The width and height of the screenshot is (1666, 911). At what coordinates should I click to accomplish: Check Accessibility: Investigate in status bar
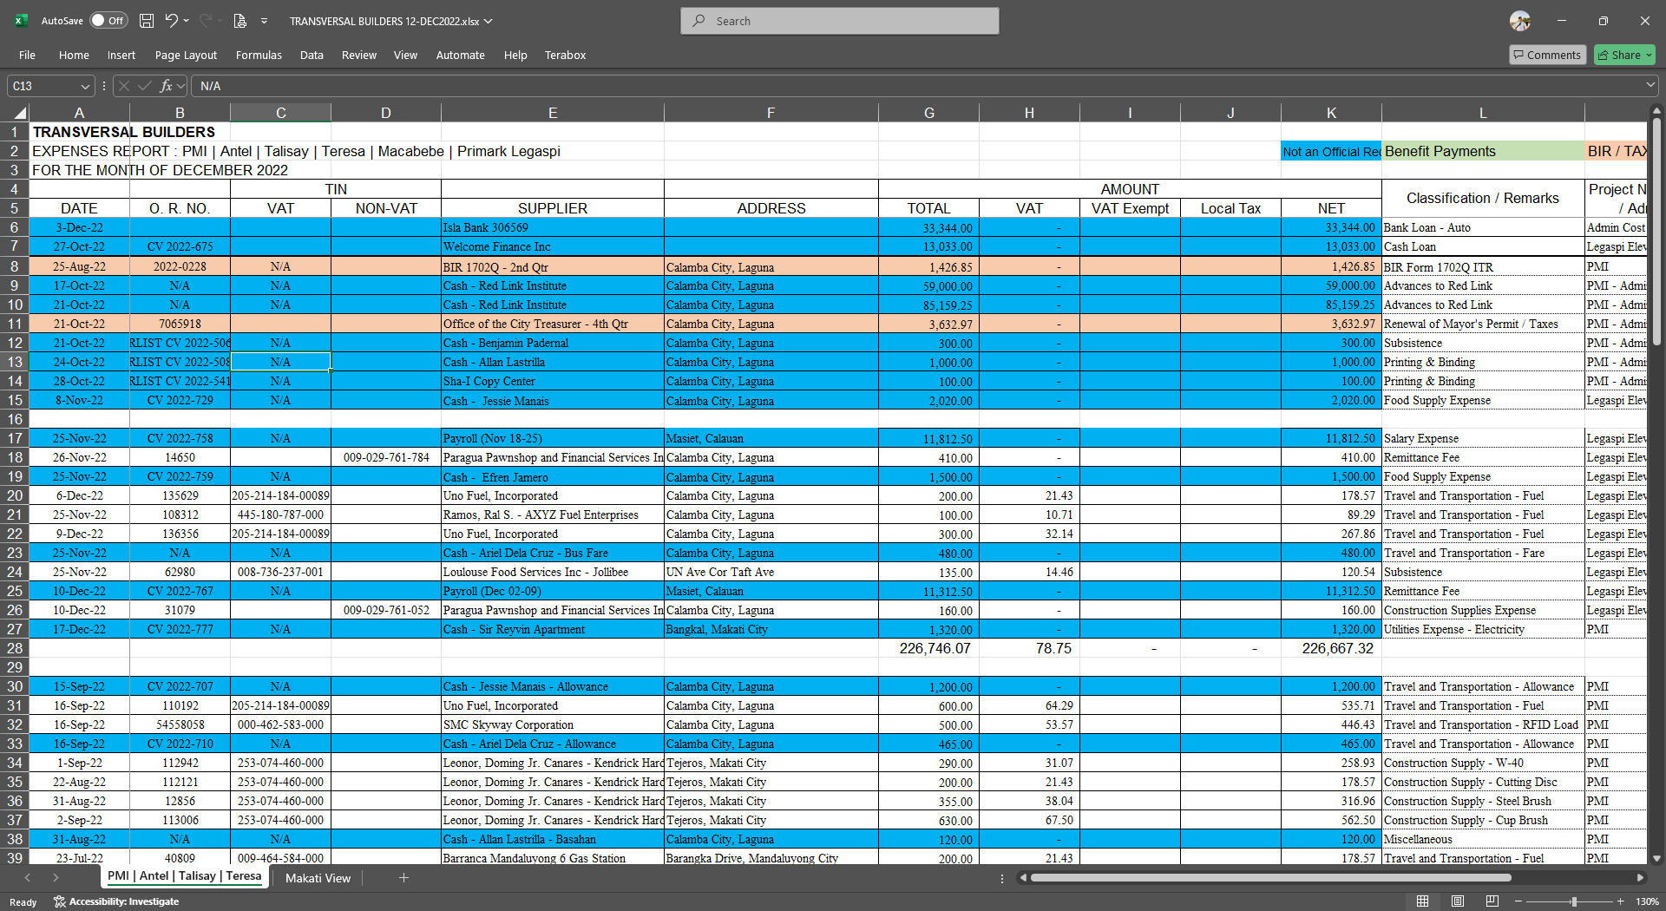click(116, 901)
